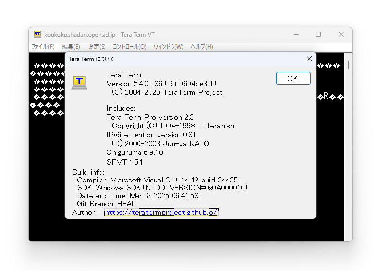Image resolution: width=383 pixels, height=271 pixels.
Task: Open the コントロール(O) menu
Action: (130, 47)
